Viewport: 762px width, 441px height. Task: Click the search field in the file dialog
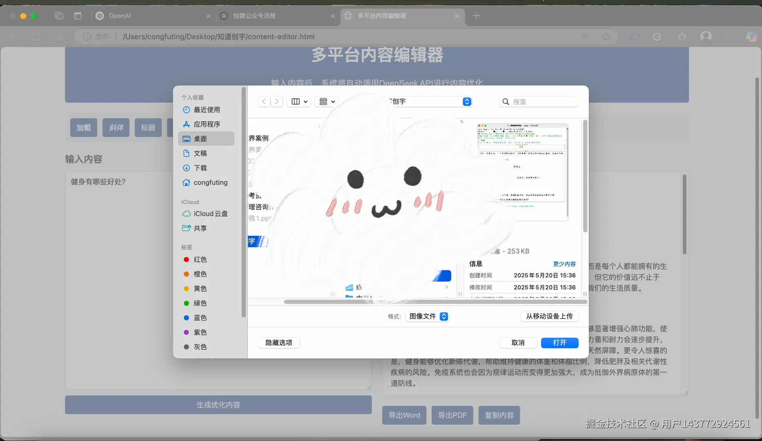538,102
